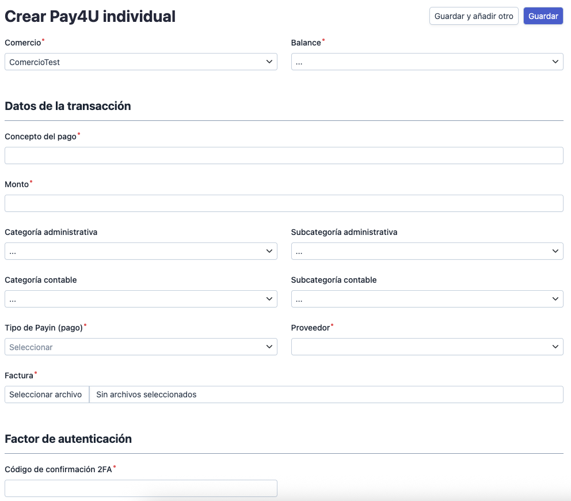Click Guardar y añadir otro
This screenshot has height=501, width=571.
tap(473, 16)
